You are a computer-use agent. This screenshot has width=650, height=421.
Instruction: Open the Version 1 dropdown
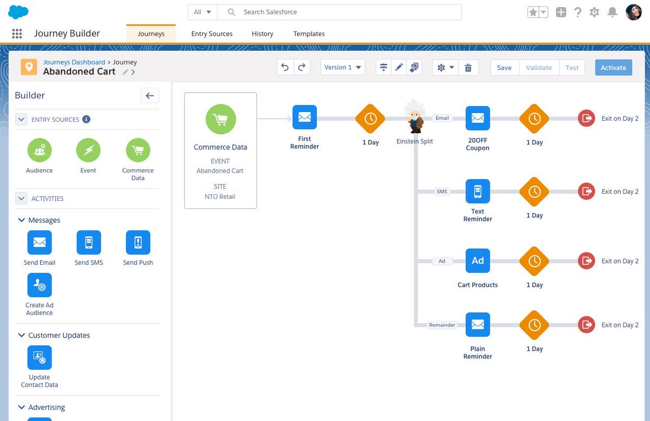pyautogui.click(x=343, y=68)
